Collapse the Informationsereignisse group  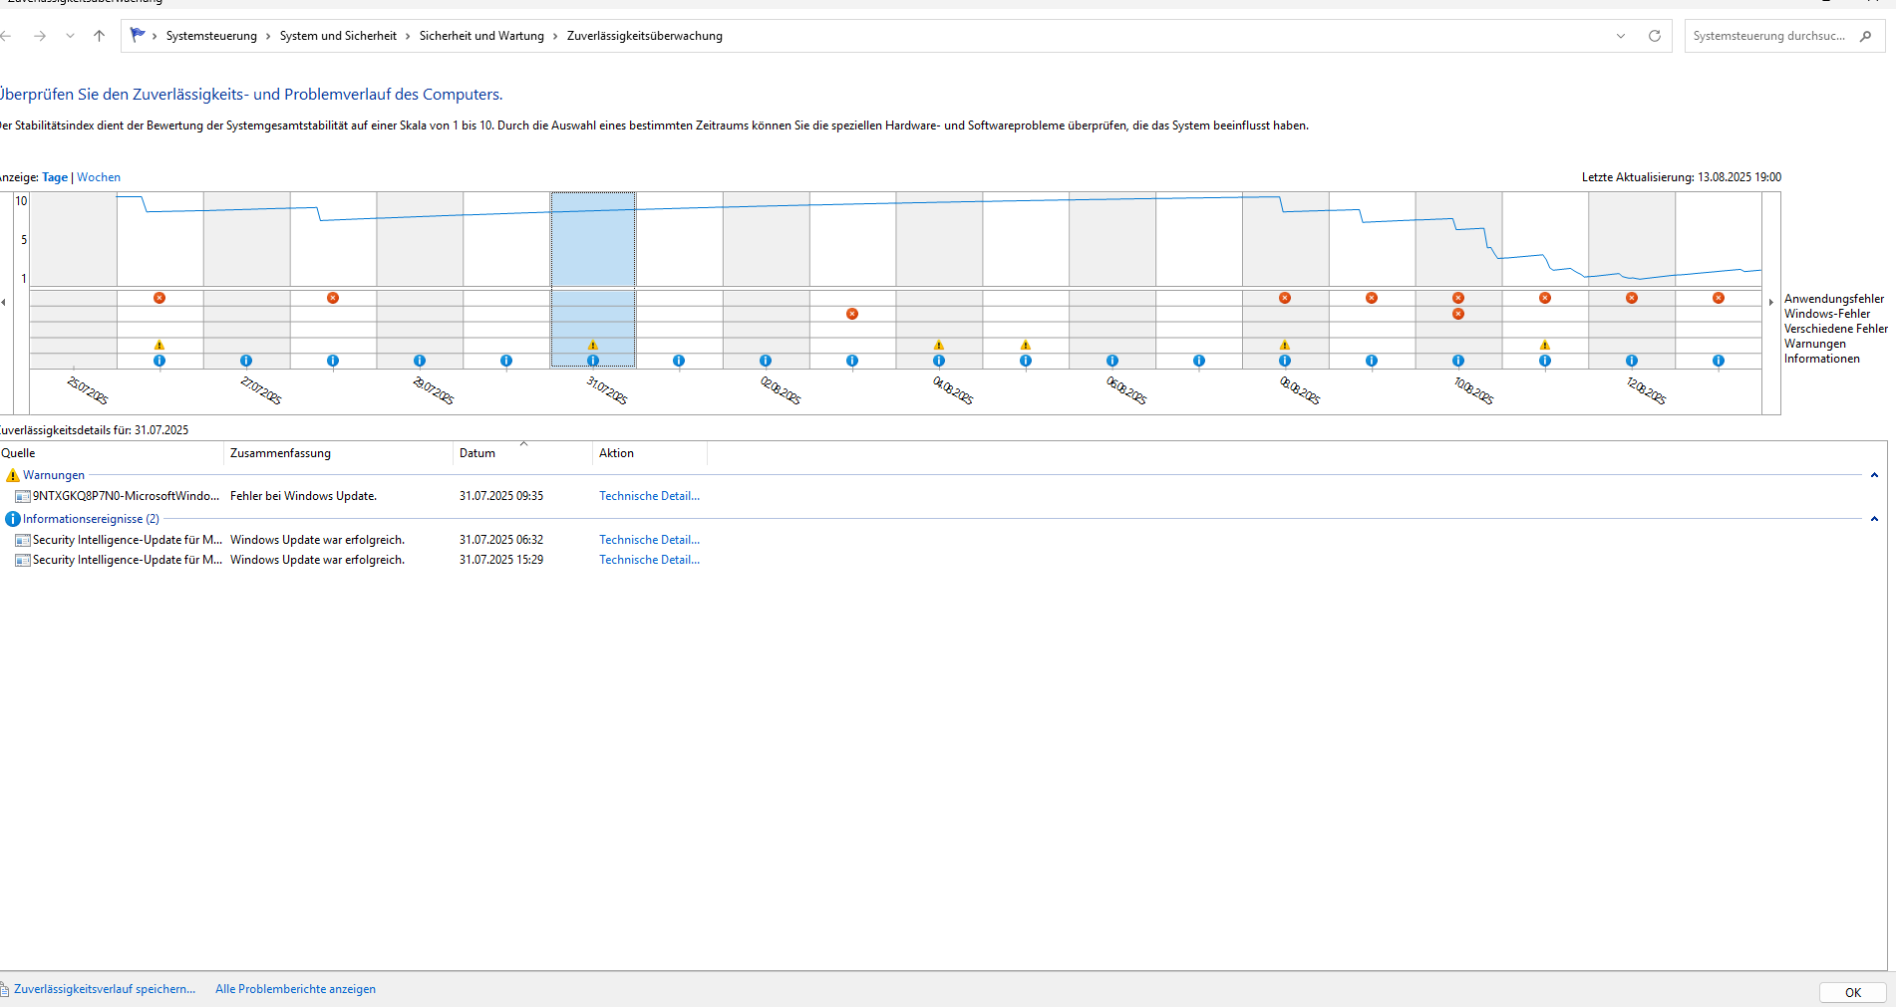pyautogui.click(x=1874, y=519)
